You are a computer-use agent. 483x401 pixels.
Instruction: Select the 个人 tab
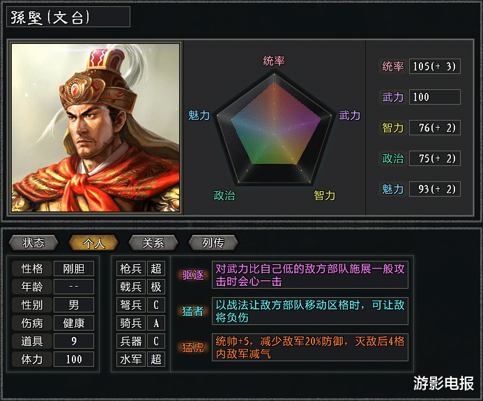93,243
